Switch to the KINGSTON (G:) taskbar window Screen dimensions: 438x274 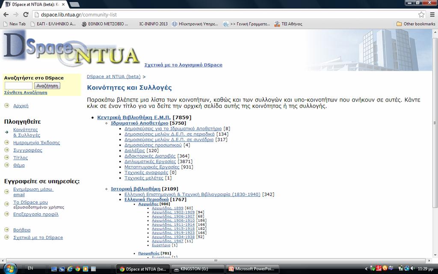click(198, 269)
